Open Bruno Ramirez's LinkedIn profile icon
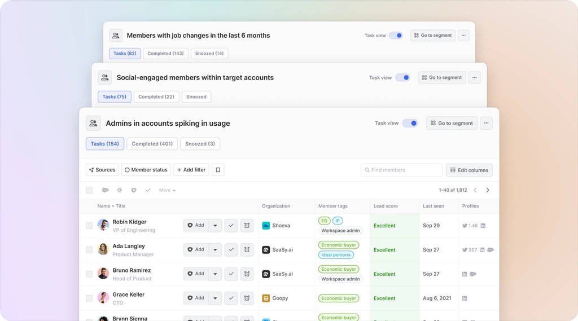578x321 pixels. [465, 274]
